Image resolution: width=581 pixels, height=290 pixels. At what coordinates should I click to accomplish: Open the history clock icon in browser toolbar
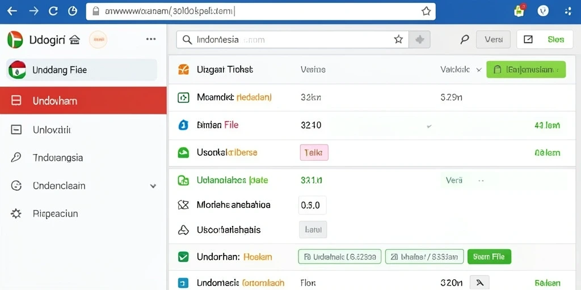coord(73,11)
